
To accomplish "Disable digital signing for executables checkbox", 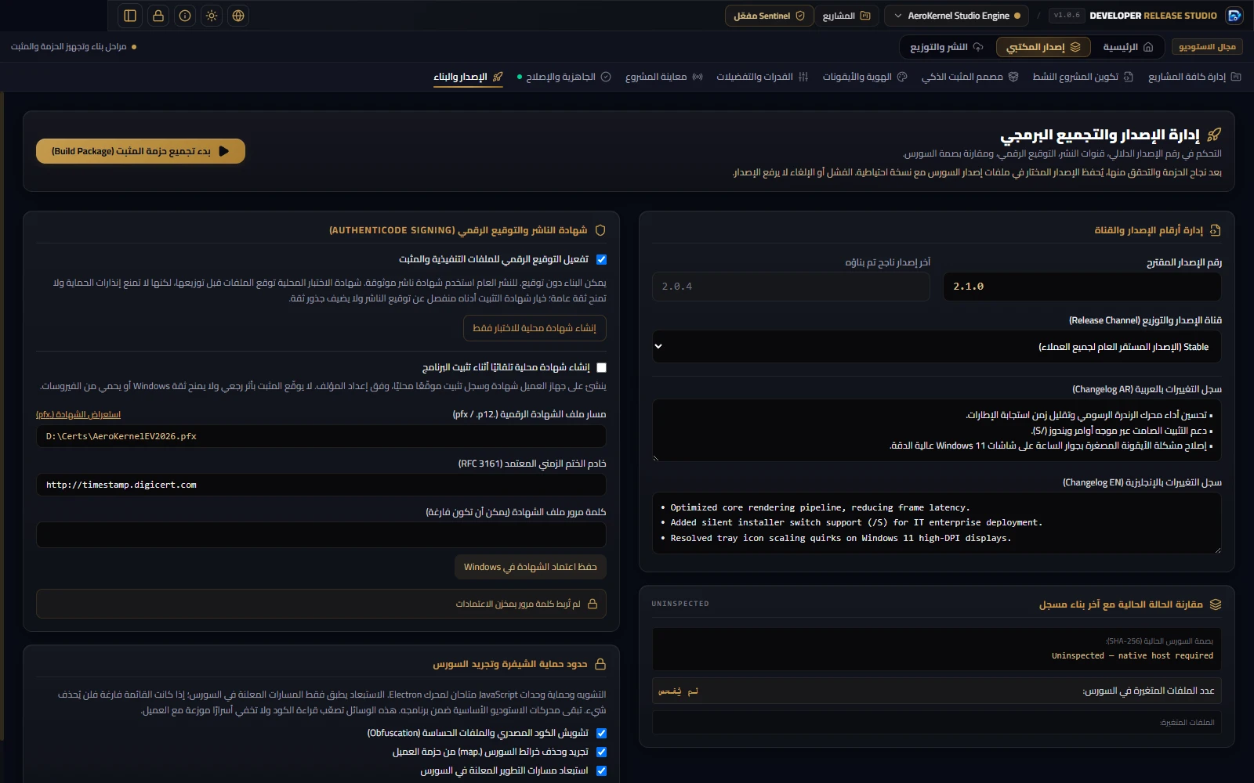I will tap(601, 259).
